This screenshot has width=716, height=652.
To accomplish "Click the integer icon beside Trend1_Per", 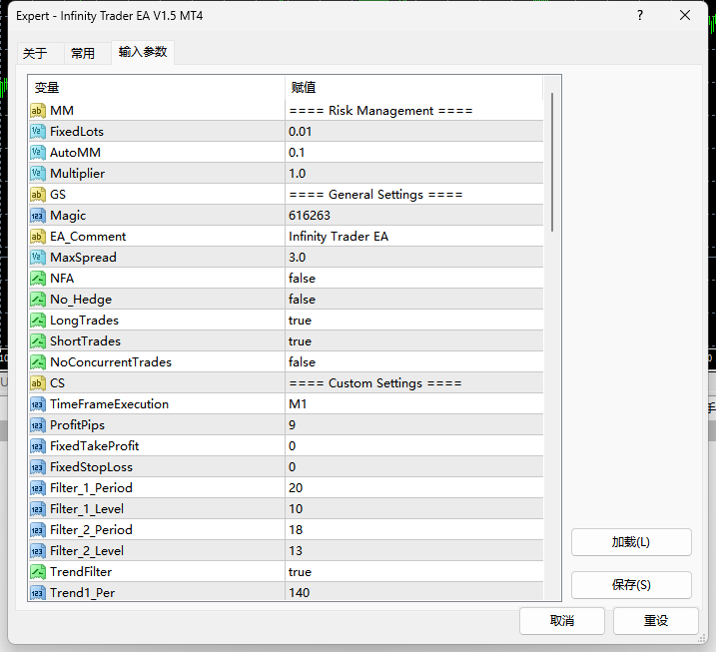I will (x=38, y=593).
